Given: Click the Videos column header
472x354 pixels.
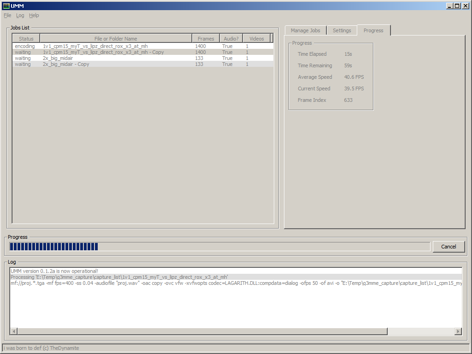Looking at the screenshot, I should pyautogui.click(x=257, y=39).
